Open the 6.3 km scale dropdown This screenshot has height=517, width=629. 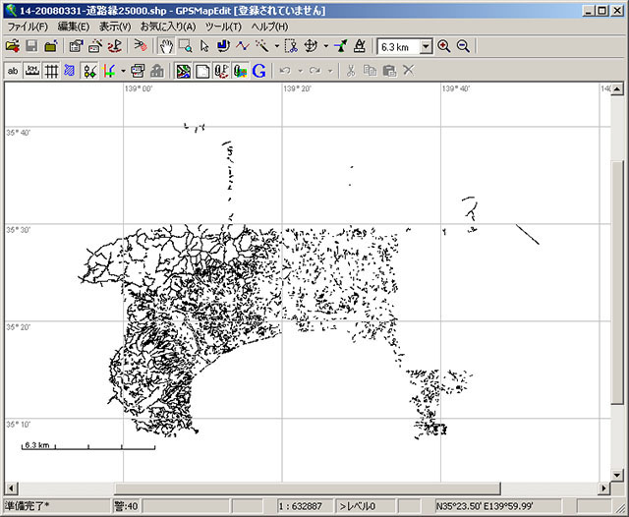coord(426,46)
